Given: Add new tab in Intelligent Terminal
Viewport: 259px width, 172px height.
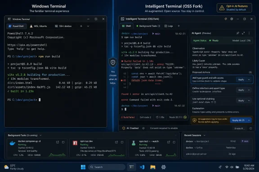Looking at the screenshot, I should coord(179,26).
